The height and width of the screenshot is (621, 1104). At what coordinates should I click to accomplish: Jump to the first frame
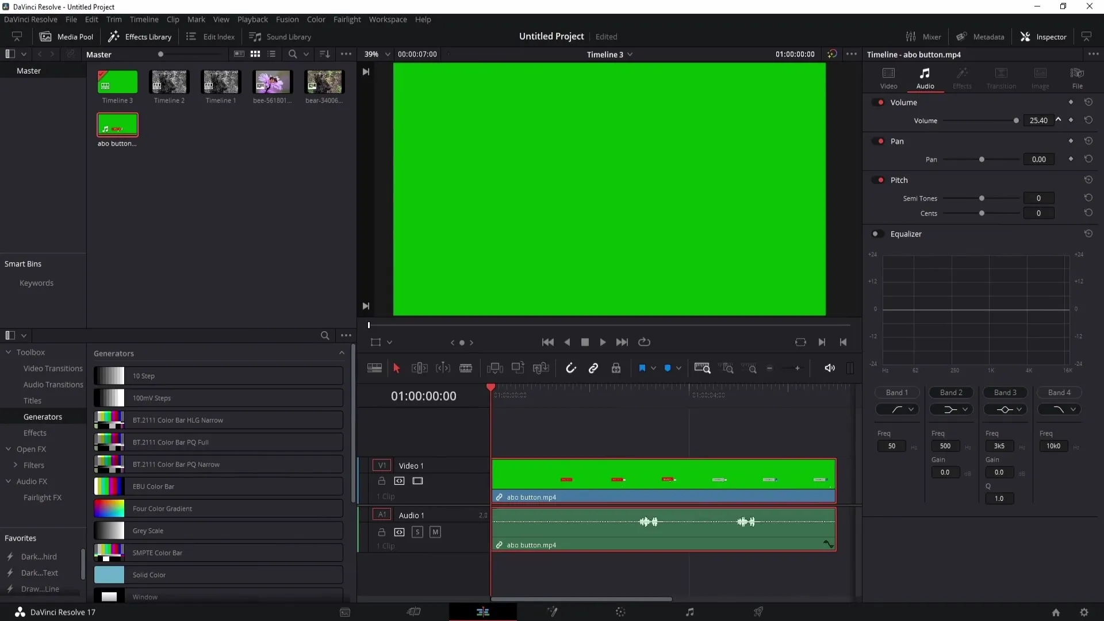click(548, 342)
